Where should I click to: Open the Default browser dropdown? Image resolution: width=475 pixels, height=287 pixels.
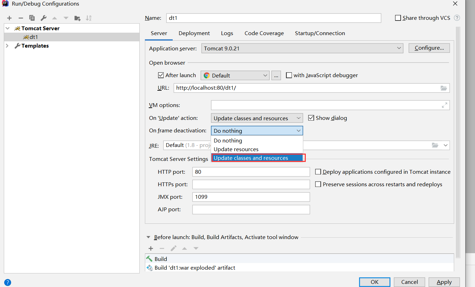point(235,75)
